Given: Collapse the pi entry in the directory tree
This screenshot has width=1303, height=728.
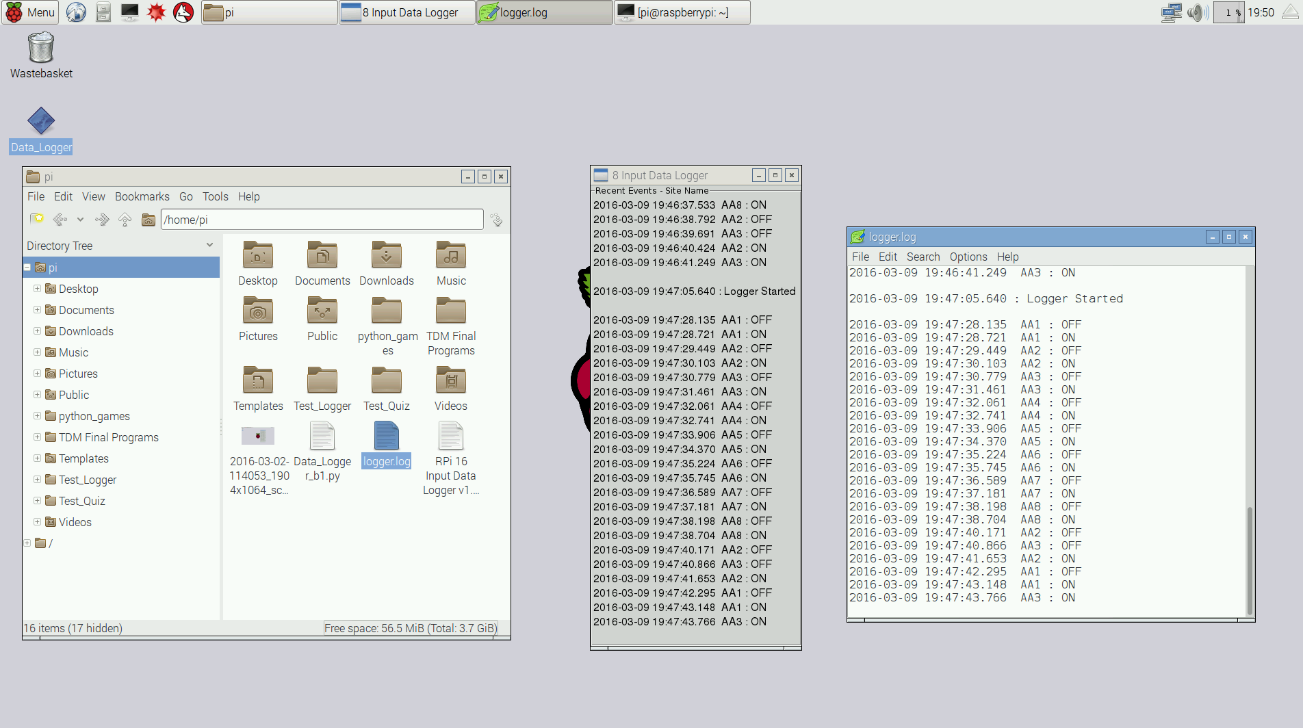Looking at the screenshot, I should [27, 268].
